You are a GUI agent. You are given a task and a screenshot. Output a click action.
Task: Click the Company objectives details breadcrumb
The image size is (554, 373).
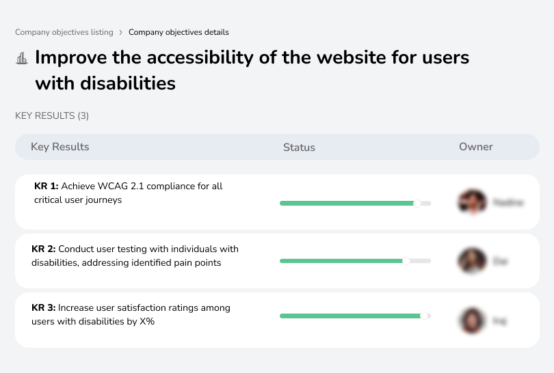(x=179, y=32)
